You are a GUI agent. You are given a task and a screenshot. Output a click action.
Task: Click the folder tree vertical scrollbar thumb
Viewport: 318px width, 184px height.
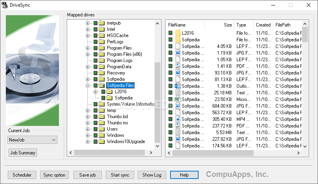157,103
